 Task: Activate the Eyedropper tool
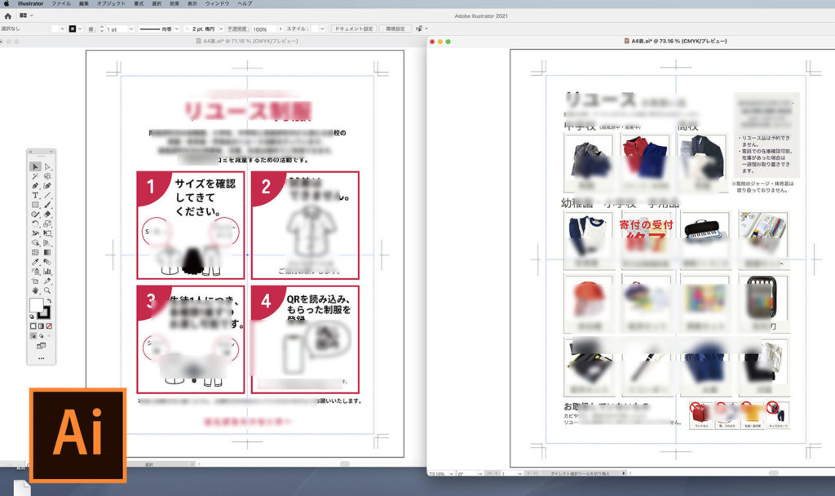(x=35, y=262)
